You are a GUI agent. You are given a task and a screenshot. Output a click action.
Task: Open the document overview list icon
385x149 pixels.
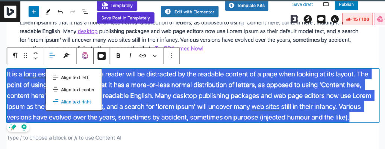click(85, 12)
